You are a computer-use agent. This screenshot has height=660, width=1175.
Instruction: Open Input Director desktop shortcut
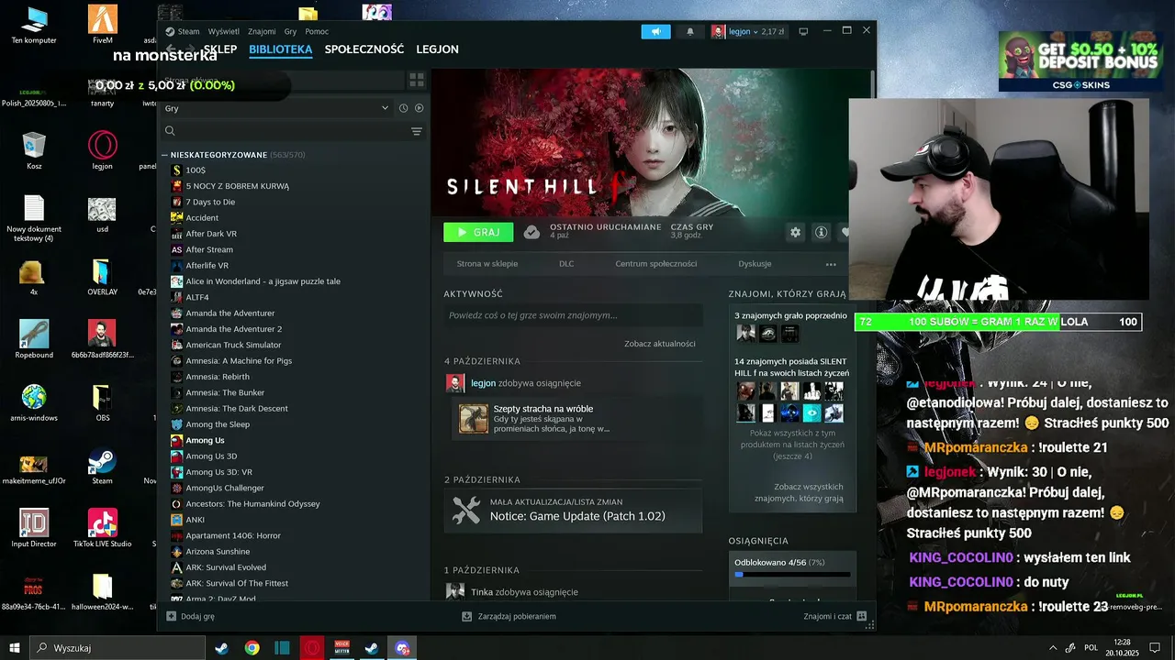coord(34,528)
